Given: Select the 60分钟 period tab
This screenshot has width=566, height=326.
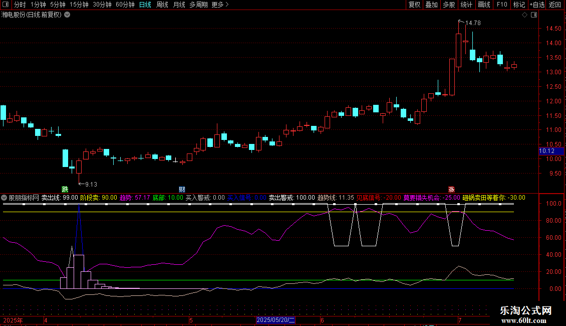Looking at the screenshot, I should (125, 5).
